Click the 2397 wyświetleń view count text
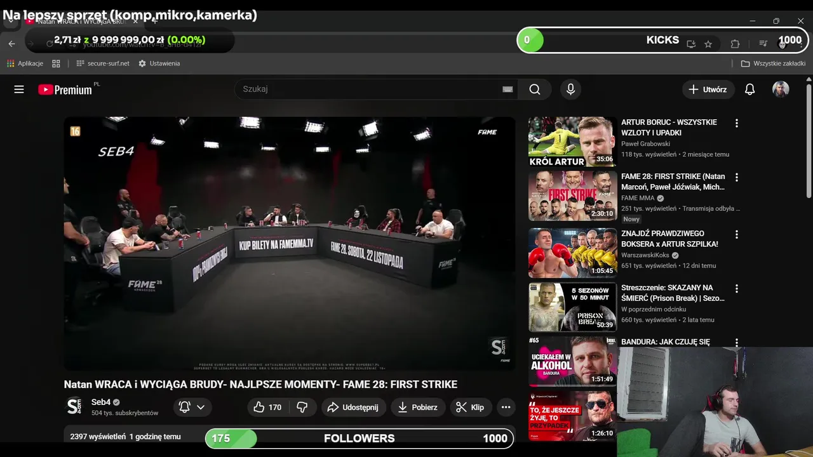Viewport: 813px width, 457px height. (98, 437)
